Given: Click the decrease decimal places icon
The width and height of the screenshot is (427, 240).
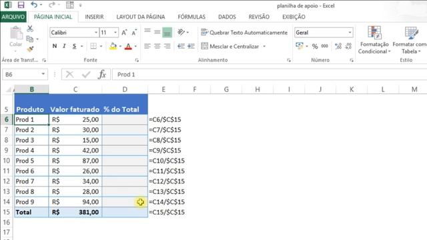Looking at the screenshot, I should [x=348, y=46].
